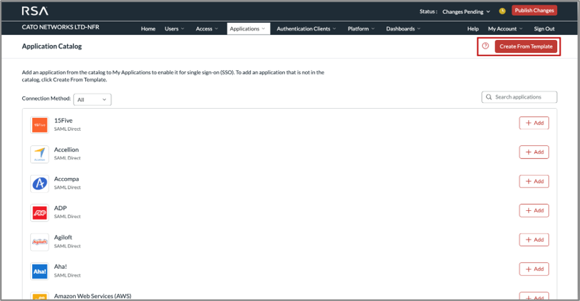Click the ADP application logo

coord(39,212)
